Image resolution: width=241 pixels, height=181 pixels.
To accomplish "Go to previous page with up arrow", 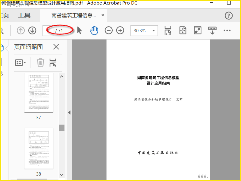I will [21, 30].
